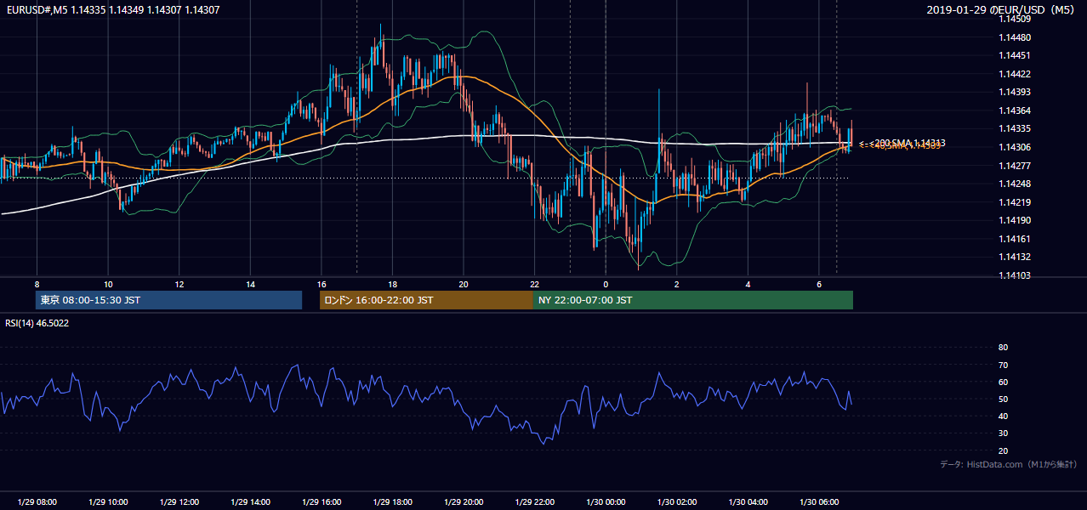Click hour tick 0 under price chart
Viewport: 1087px width, 510px height.
point(606,284)
